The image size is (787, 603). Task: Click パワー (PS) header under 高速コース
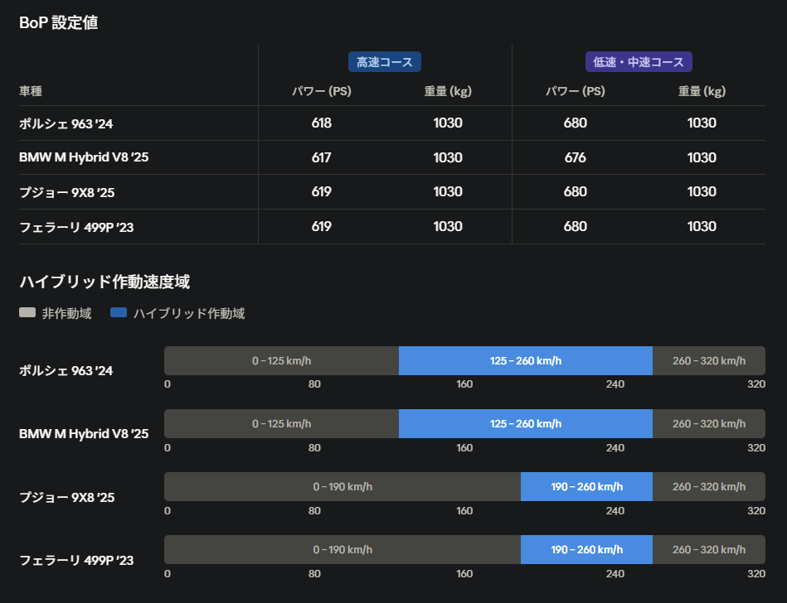[x=322, y=91]
